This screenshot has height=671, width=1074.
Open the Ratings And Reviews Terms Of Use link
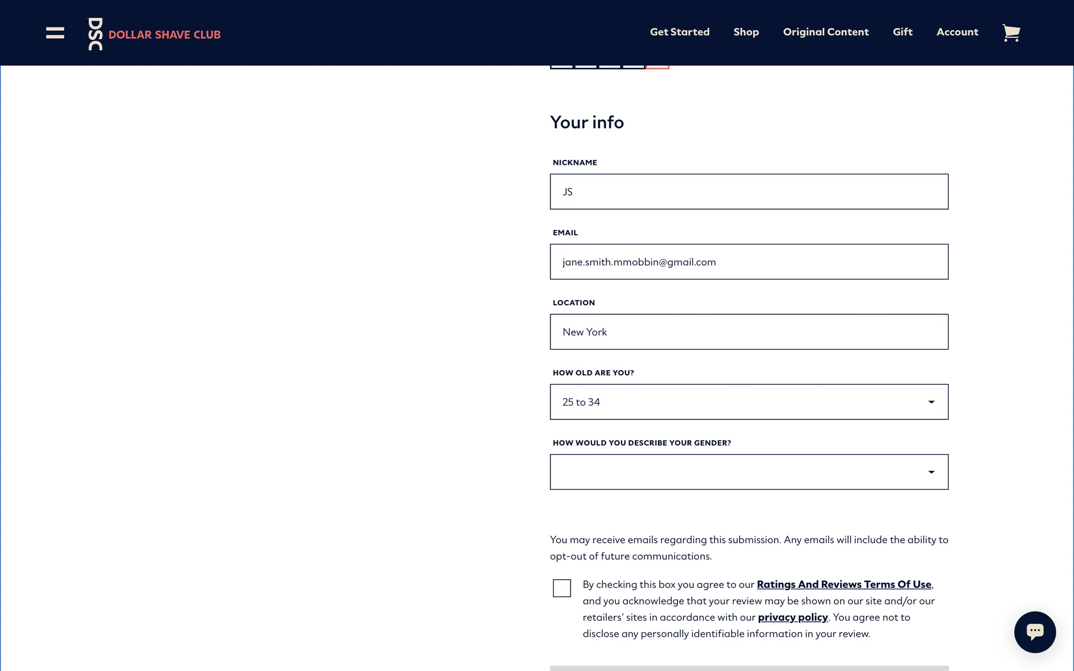[844, 584]
